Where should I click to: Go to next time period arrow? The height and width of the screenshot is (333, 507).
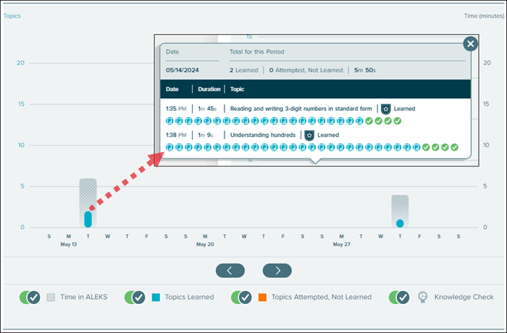click(x=277, y=270)
